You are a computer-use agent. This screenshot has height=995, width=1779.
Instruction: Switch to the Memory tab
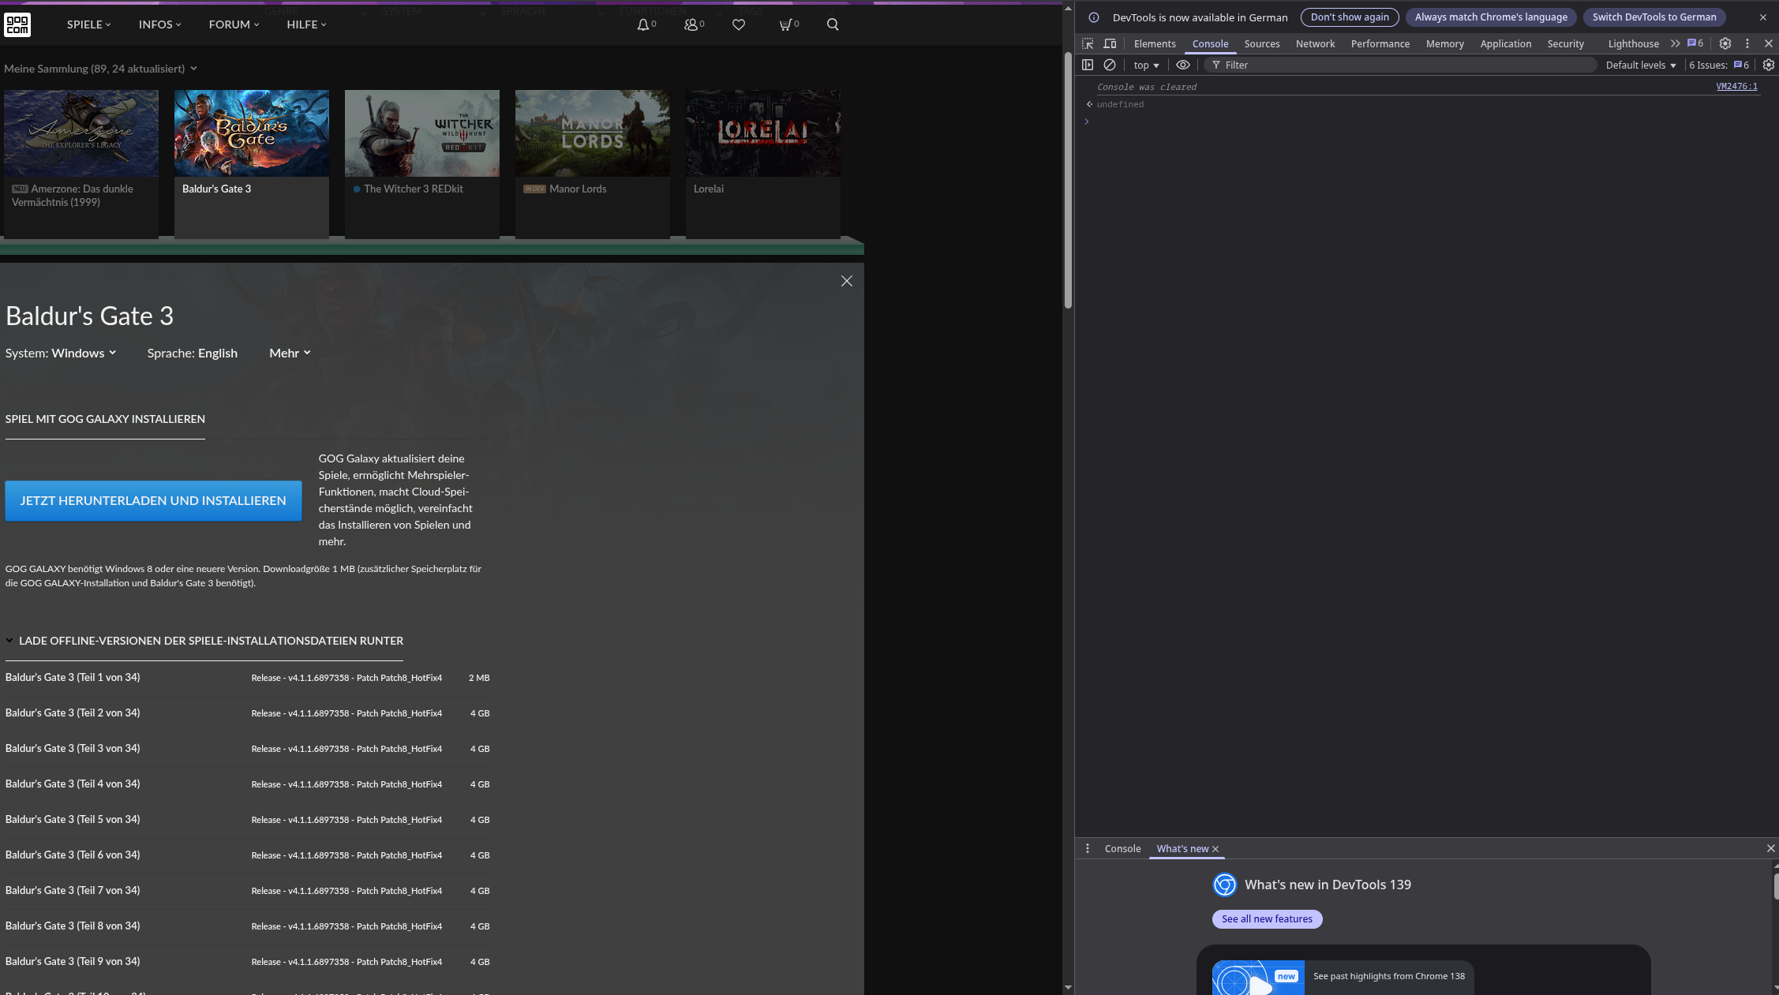pyautogui.click(x=1444, y=43)
